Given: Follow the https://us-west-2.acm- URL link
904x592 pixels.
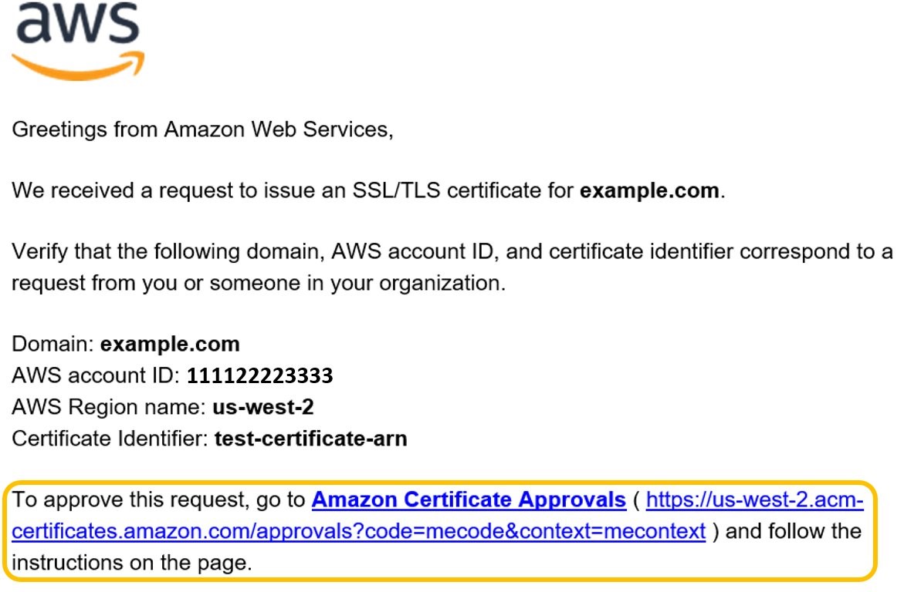Looking at the screenshot, I should pos(755,499).
